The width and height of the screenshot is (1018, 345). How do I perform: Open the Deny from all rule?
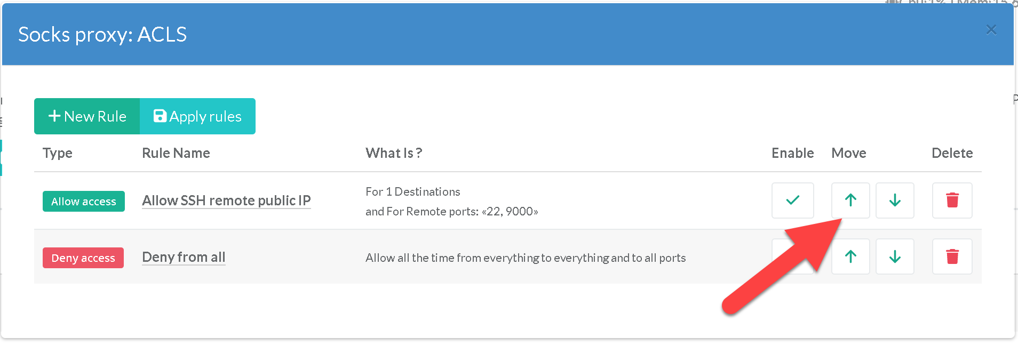(184, 257)
